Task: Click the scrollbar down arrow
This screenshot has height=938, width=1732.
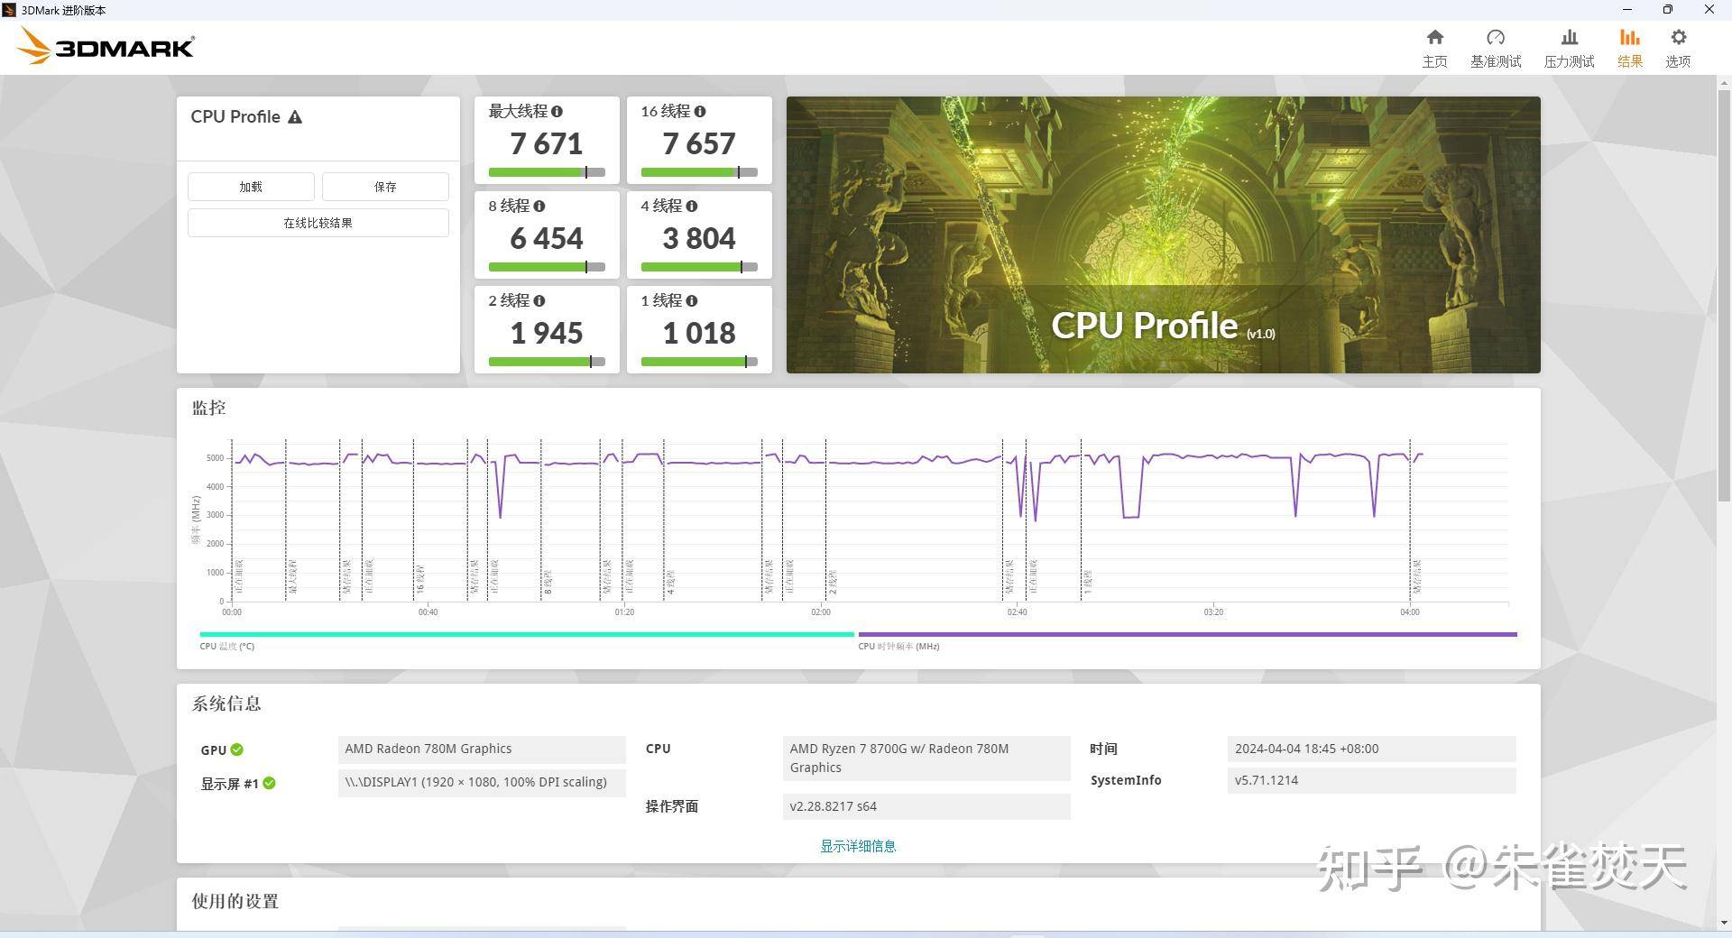Action: pos(1724,923)
